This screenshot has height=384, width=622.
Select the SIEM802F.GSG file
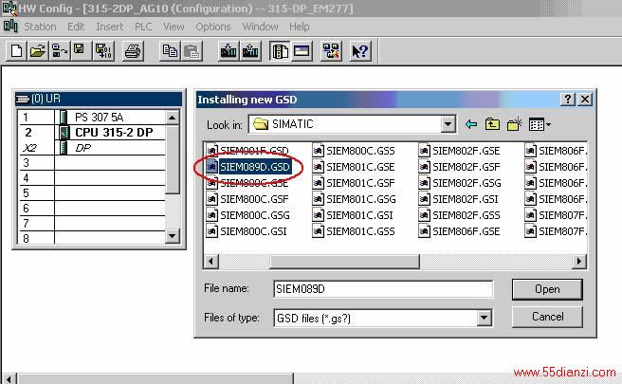pos(460,183)
